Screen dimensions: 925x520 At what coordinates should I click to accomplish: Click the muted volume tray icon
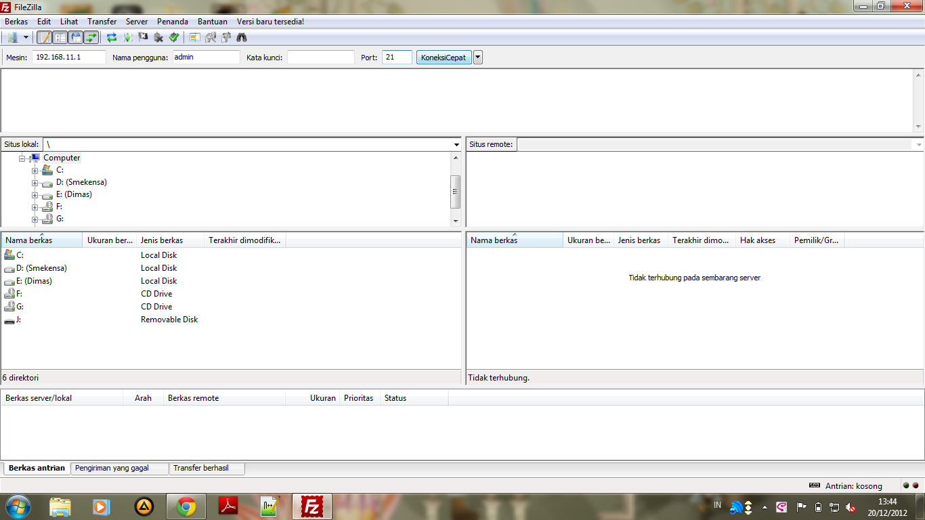[x=851, y=507]
